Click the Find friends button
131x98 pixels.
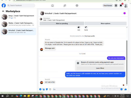pos(108,5)
